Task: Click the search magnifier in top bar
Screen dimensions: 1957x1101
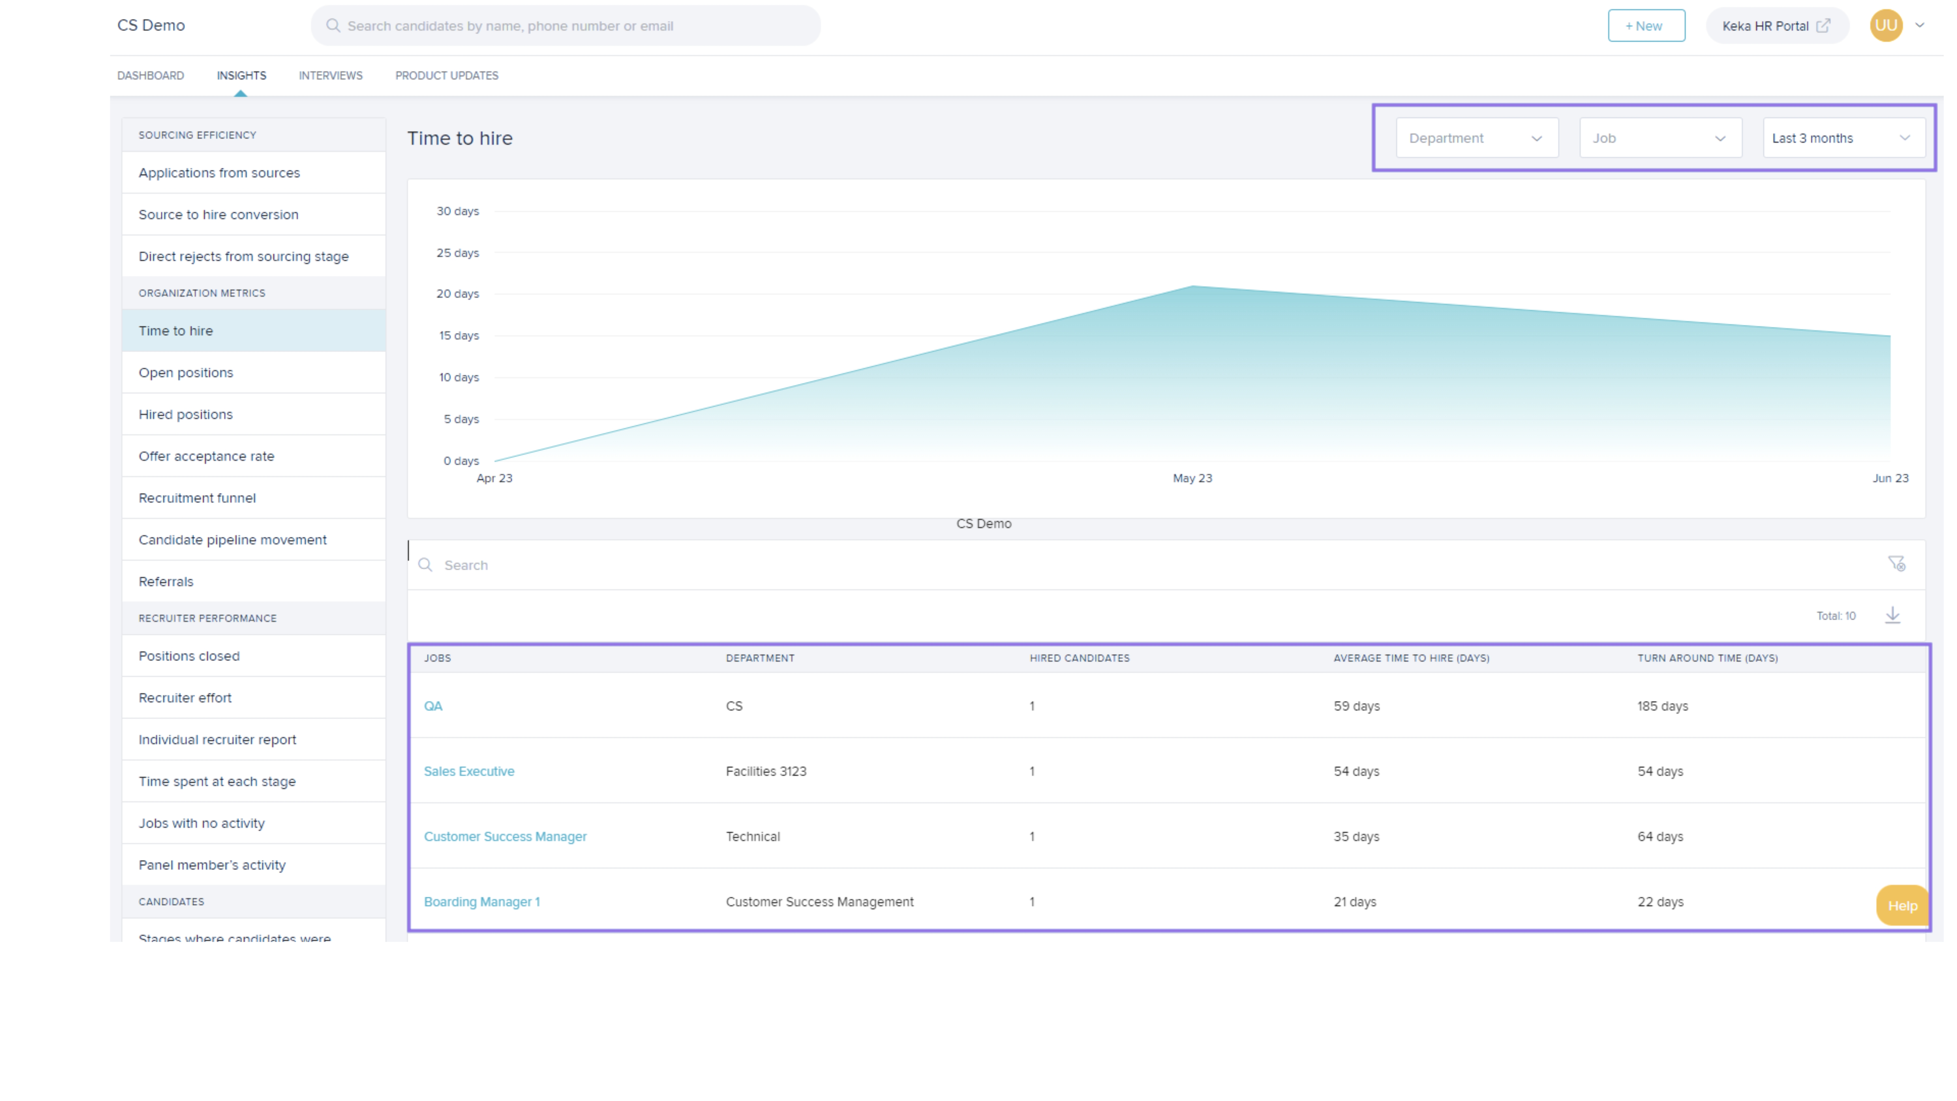Action: 333,26
